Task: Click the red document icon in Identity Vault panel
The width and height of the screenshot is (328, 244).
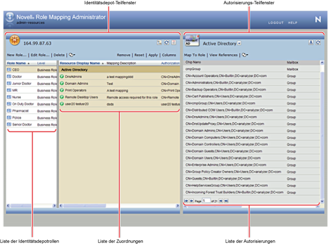Action: 174,43
